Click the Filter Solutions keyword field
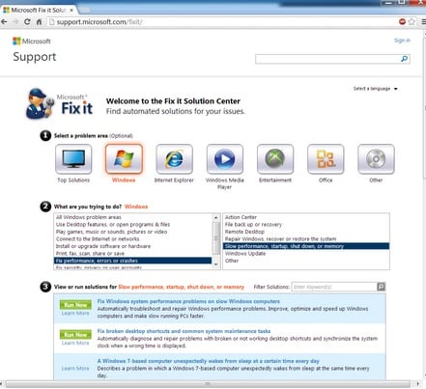The image size is (426, 389). pos(334,287)
